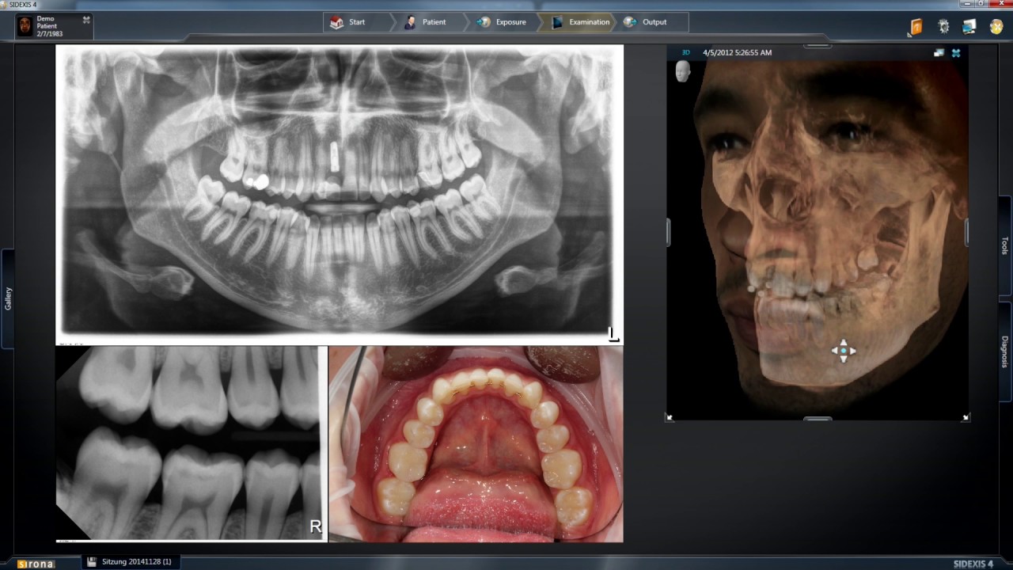Click the monitor display icon in top bar
The image size is (1013, 570).
969,26
